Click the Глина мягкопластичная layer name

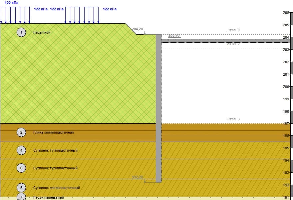click(x=54, y=132)
